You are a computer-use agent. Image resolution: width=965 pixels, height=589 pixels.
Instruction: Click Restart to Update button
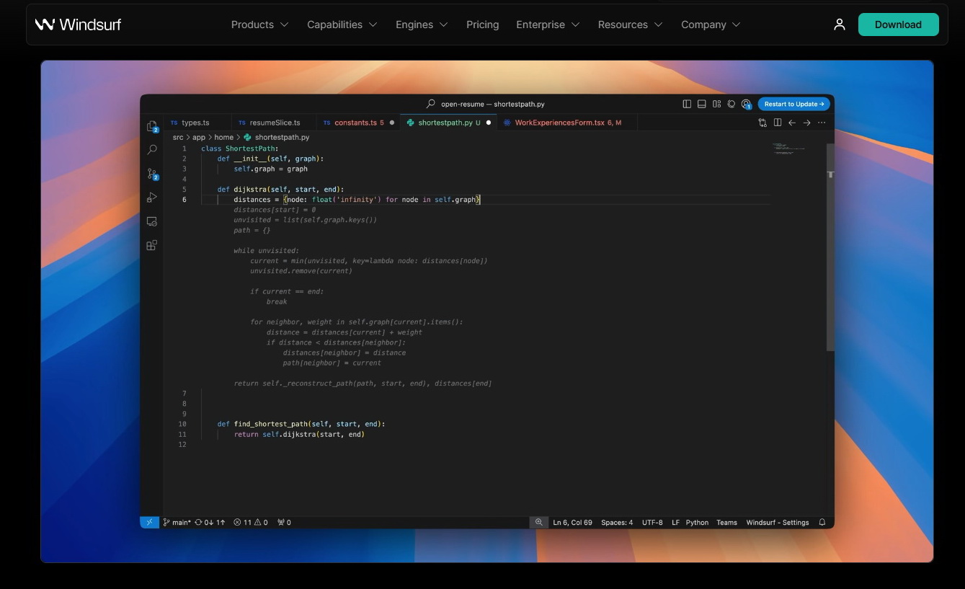click(793, 104)
